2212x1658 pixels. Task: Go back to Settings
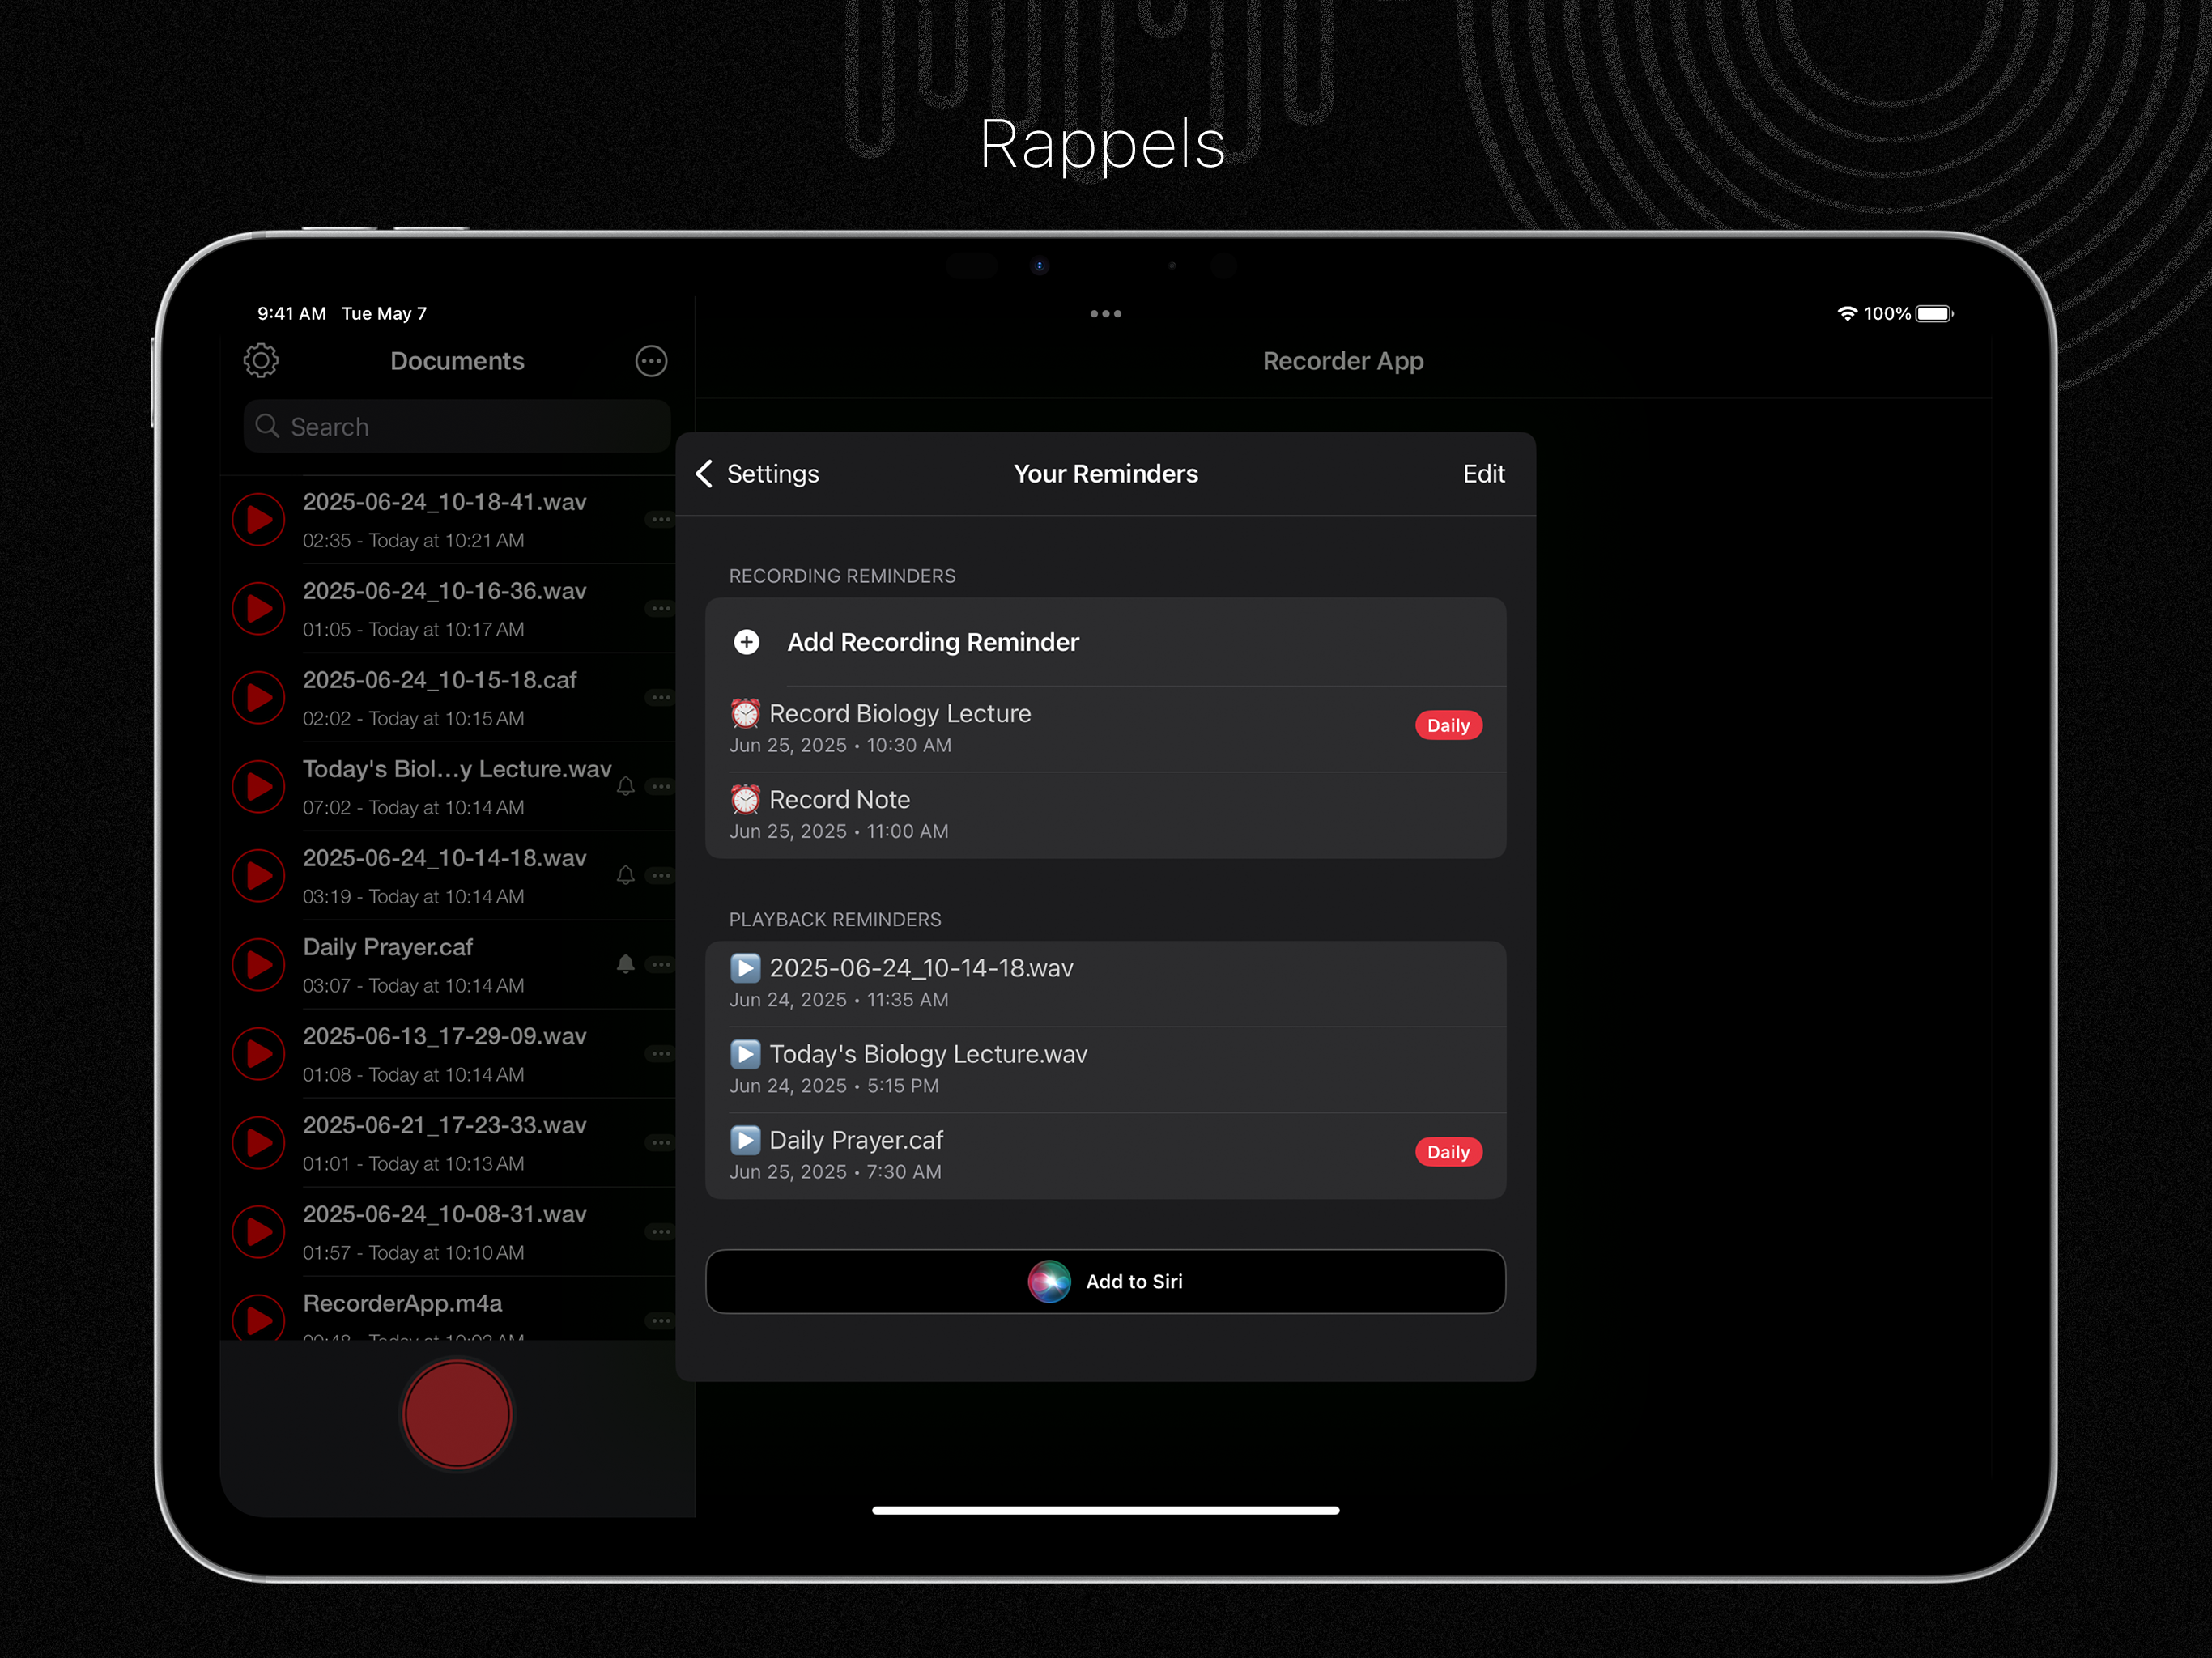(x=757, y=474)
